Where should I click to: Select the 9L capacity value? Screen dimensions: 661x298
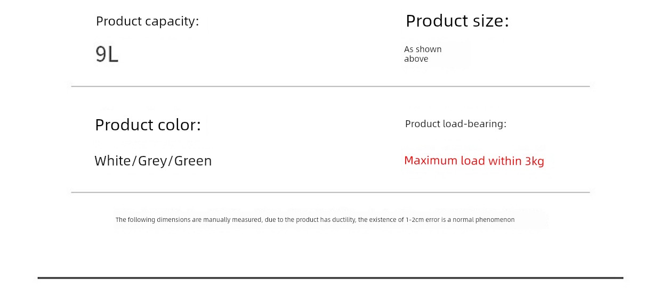[107, 54]
